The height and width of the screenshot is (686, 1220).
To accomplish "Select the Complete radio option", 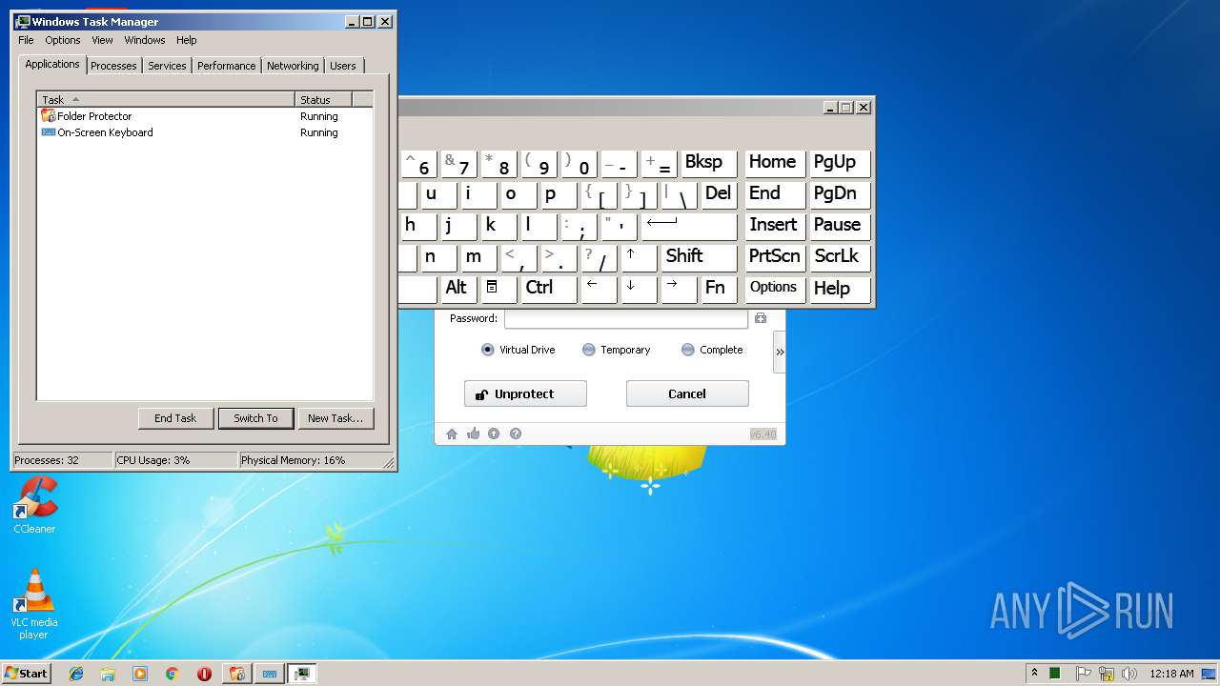I will (712, 350).
